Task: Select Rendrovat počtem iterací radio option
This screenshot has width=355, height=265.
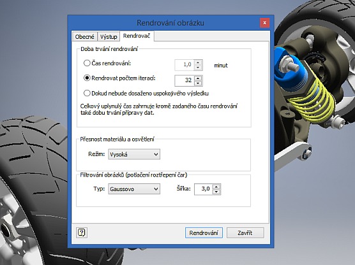Action: (87, 78)
